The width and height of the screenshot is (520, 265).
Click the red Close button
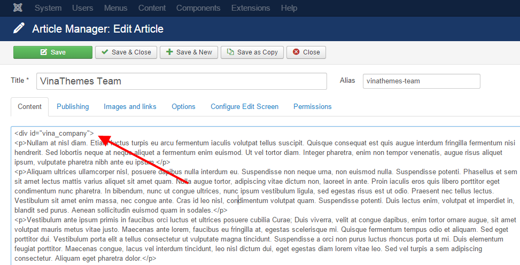pyautogui.click(x=306, y=52)
